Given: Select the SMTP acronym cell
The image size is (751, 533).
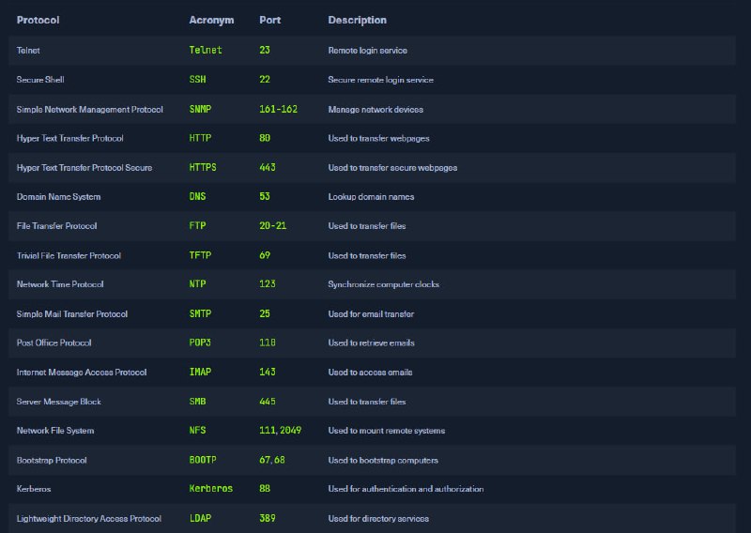Looking at the screenshot, I should [x=200, y=313].
